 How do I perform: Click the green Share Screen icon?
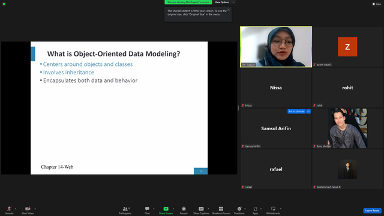click(166, 209)
